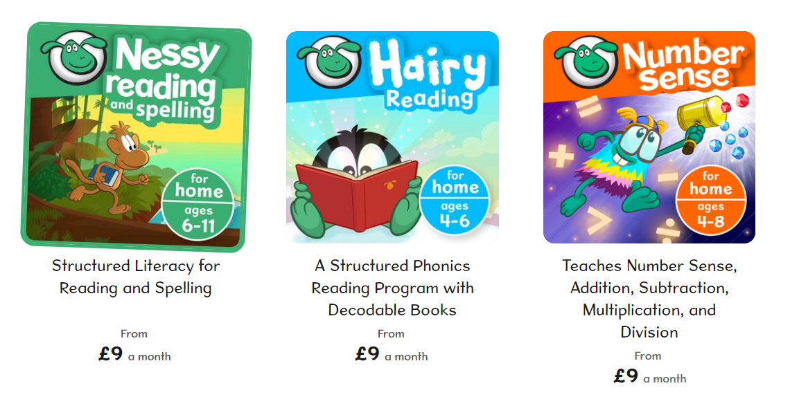Screen dimensions: 790x397
Task: Click the £9 a month price under Number Sense
Action: [x=649, y=376]
